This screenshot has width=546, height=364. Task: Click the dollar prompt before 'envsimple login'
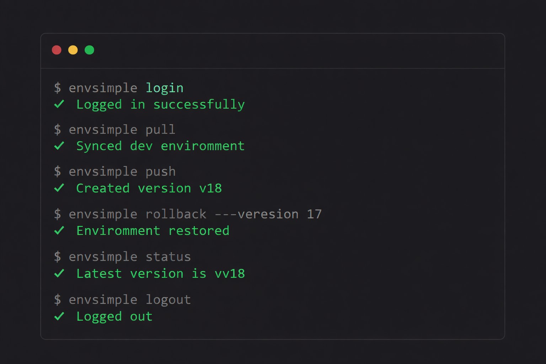point(58,88)
